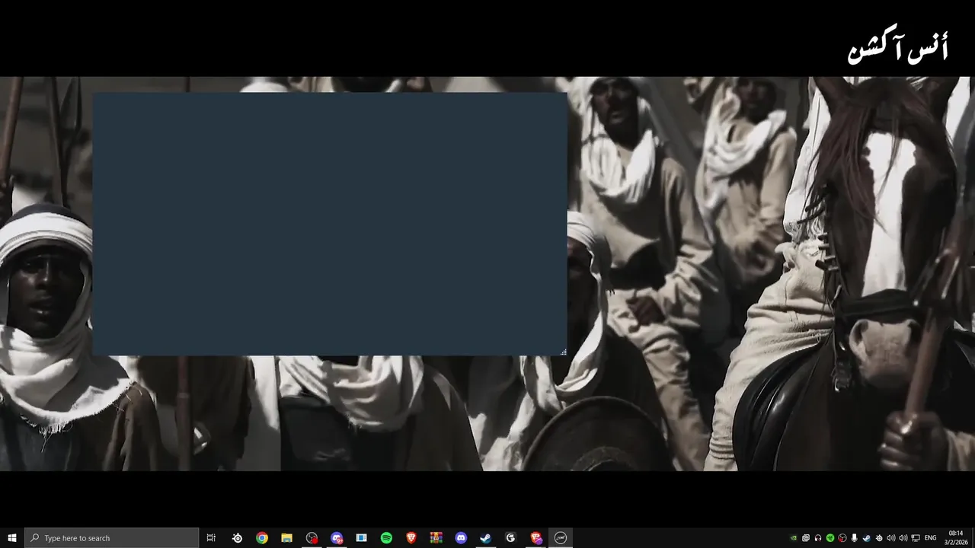Open File Explorer from the taskbar
975x548 pixels.
pos(286,538)
